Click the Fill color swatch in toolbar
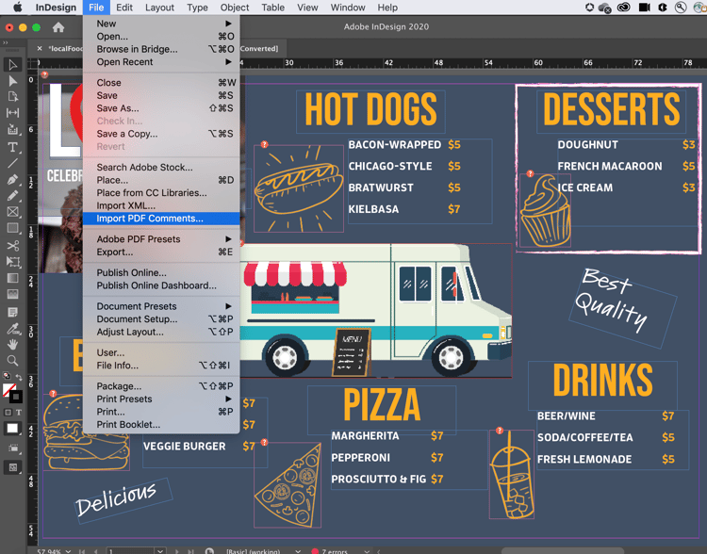The height and width of the screenshot is (554, 707). point(9,390)
